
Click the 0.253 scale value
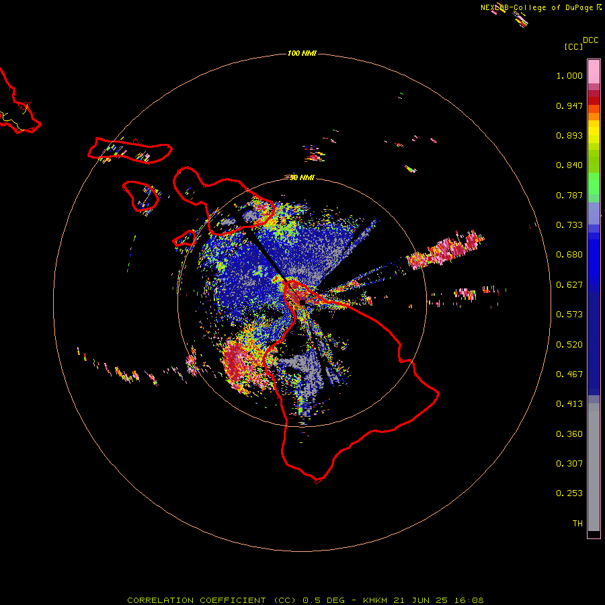(569, 493)
